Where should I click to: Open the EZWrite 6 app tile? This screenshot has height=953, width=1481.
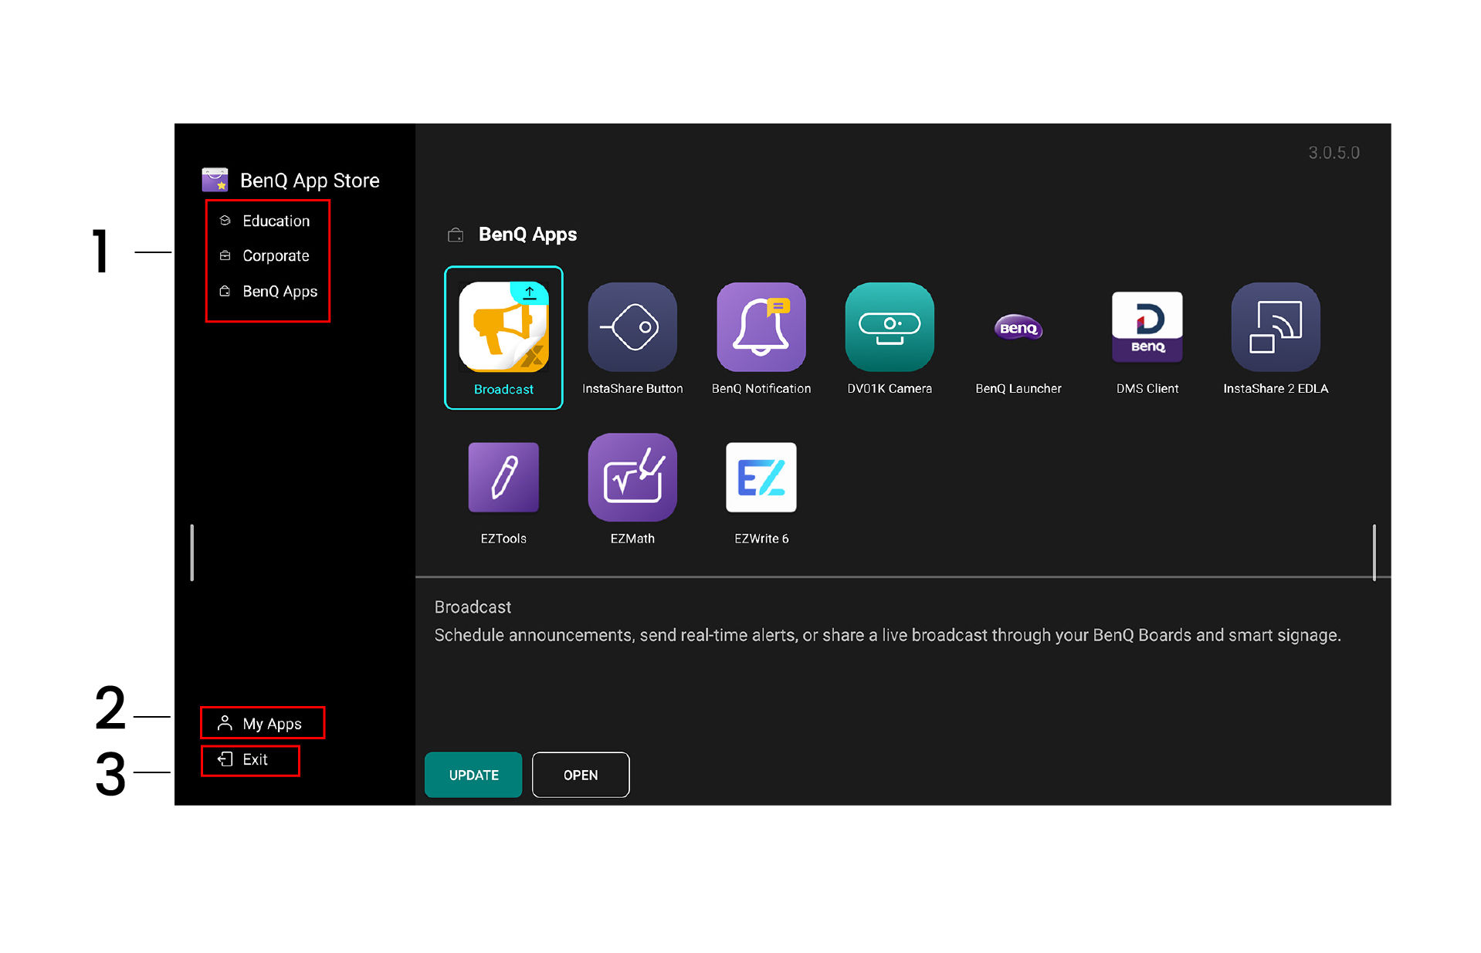[x=761, y=478]
